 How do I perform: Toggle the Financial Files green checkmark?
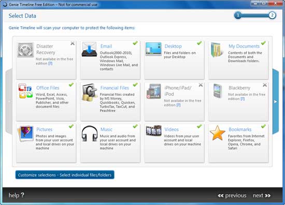click(135, 84)
